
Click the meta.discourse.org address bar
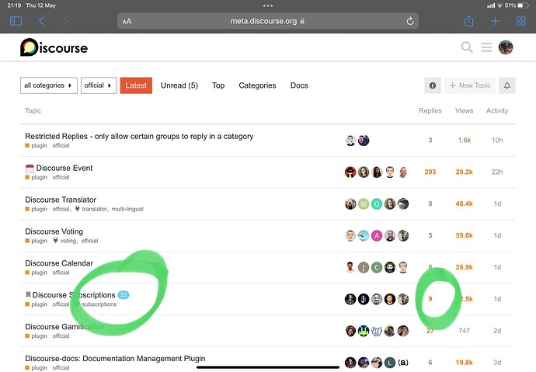(x=268, y=21)
